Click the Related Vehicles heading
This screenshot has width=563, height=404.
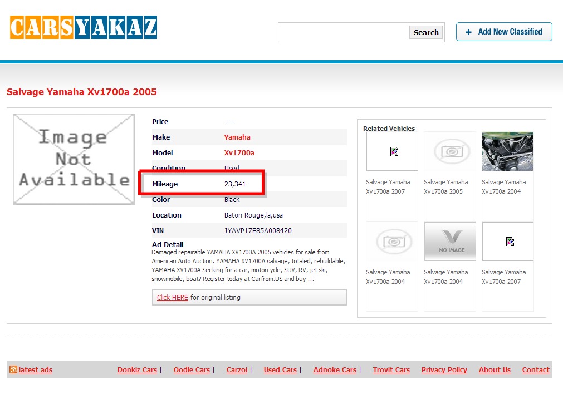point(389,129)
